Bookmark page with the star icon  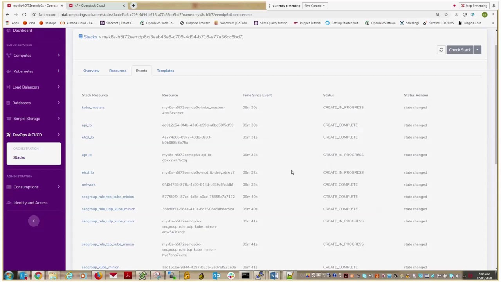click(x=446, y=14)
